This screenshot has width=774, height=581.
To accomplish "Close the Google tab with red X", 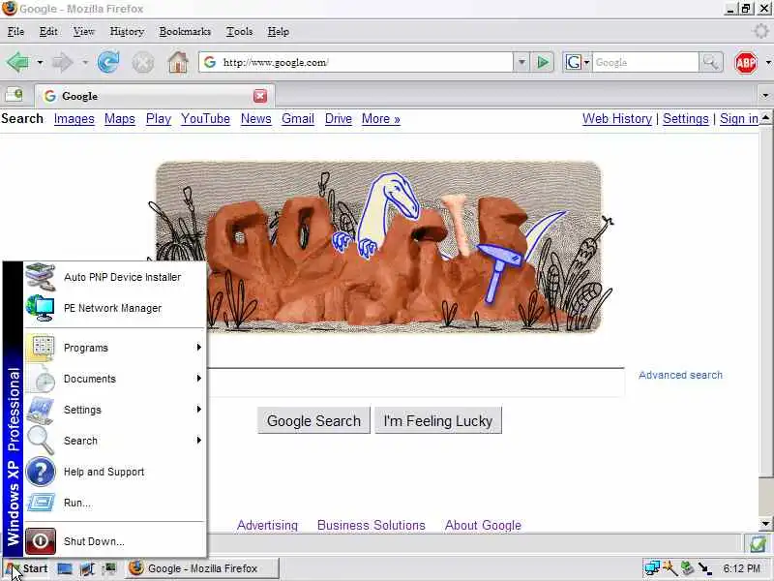I will pyautogui.click(x=260, y=96).
